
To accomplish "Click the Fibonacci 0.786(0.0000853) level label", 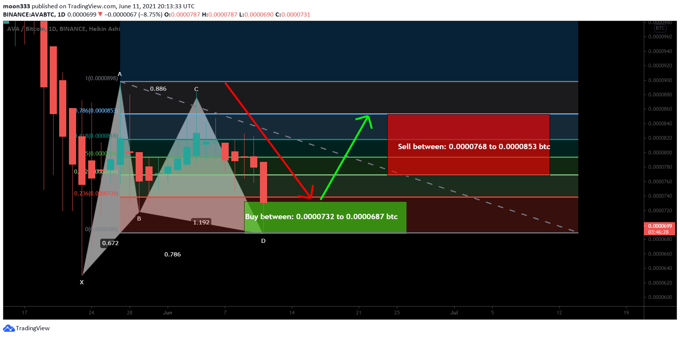I will [97, 111].
